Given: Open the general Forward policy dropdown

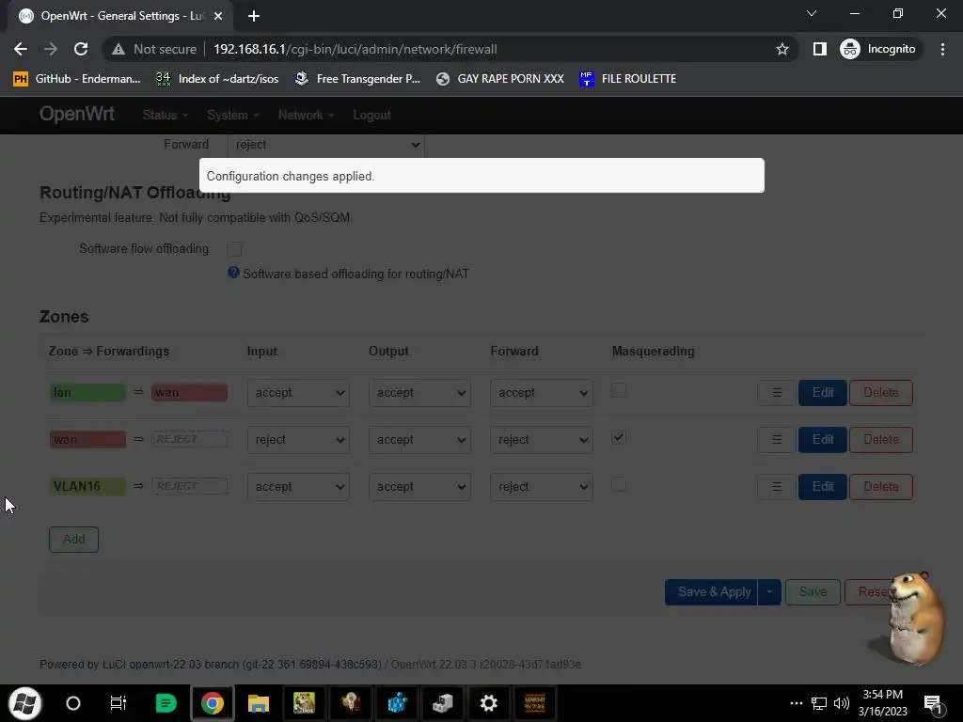Looking at the screenshot, I should (325, 145).
